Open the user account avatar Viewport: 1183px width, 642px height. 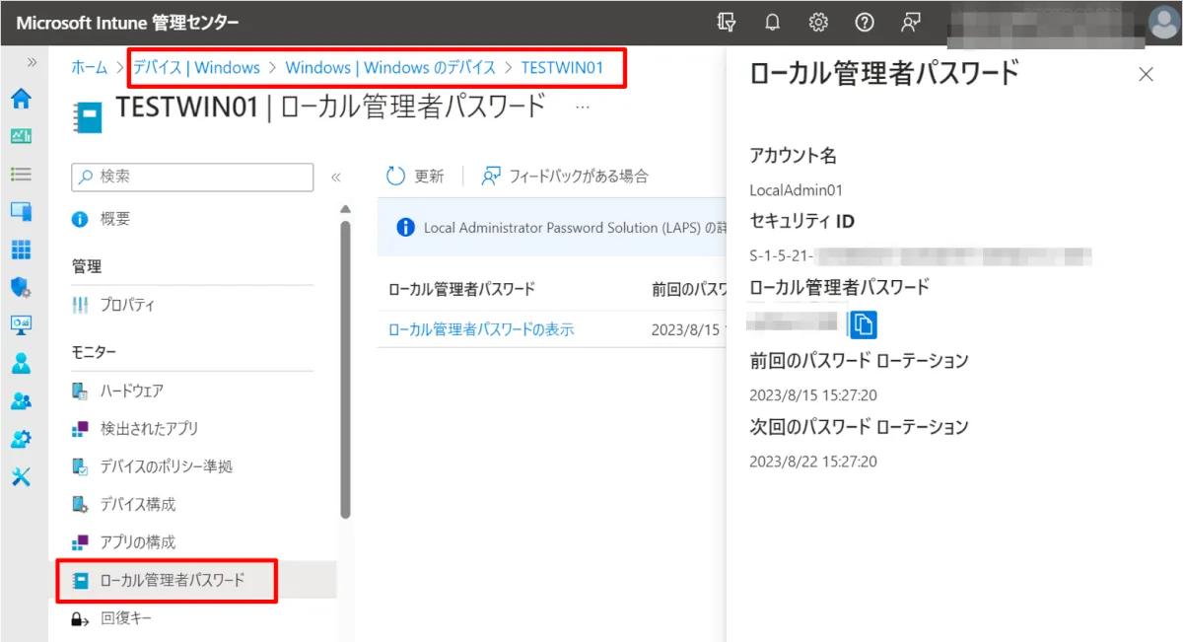coord(1163,23)
